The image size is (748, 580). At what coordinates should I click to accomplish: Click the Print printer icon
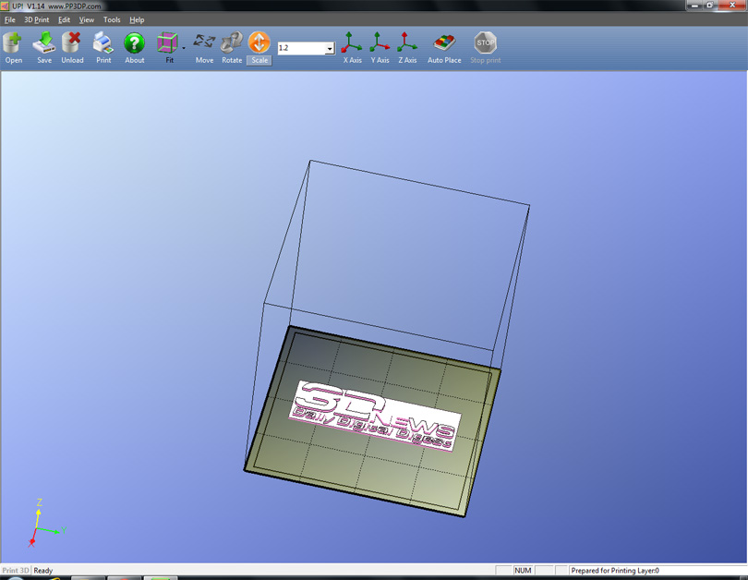pyautogui.click(x=103, y=47)
